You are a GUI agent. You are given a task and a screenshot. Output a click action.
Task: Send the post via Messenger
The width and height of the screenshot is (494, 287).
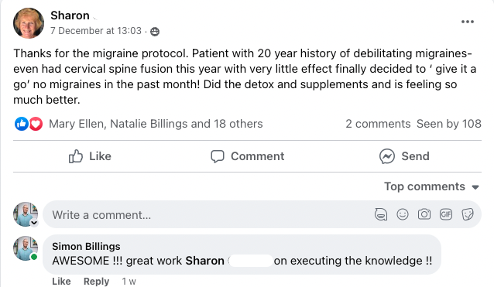coord(404,156)
